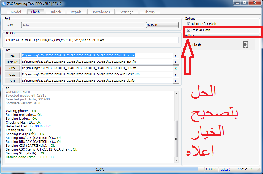Click the slb.fls file path field
This screenshot has height=174, width=263.
(97, 81)
